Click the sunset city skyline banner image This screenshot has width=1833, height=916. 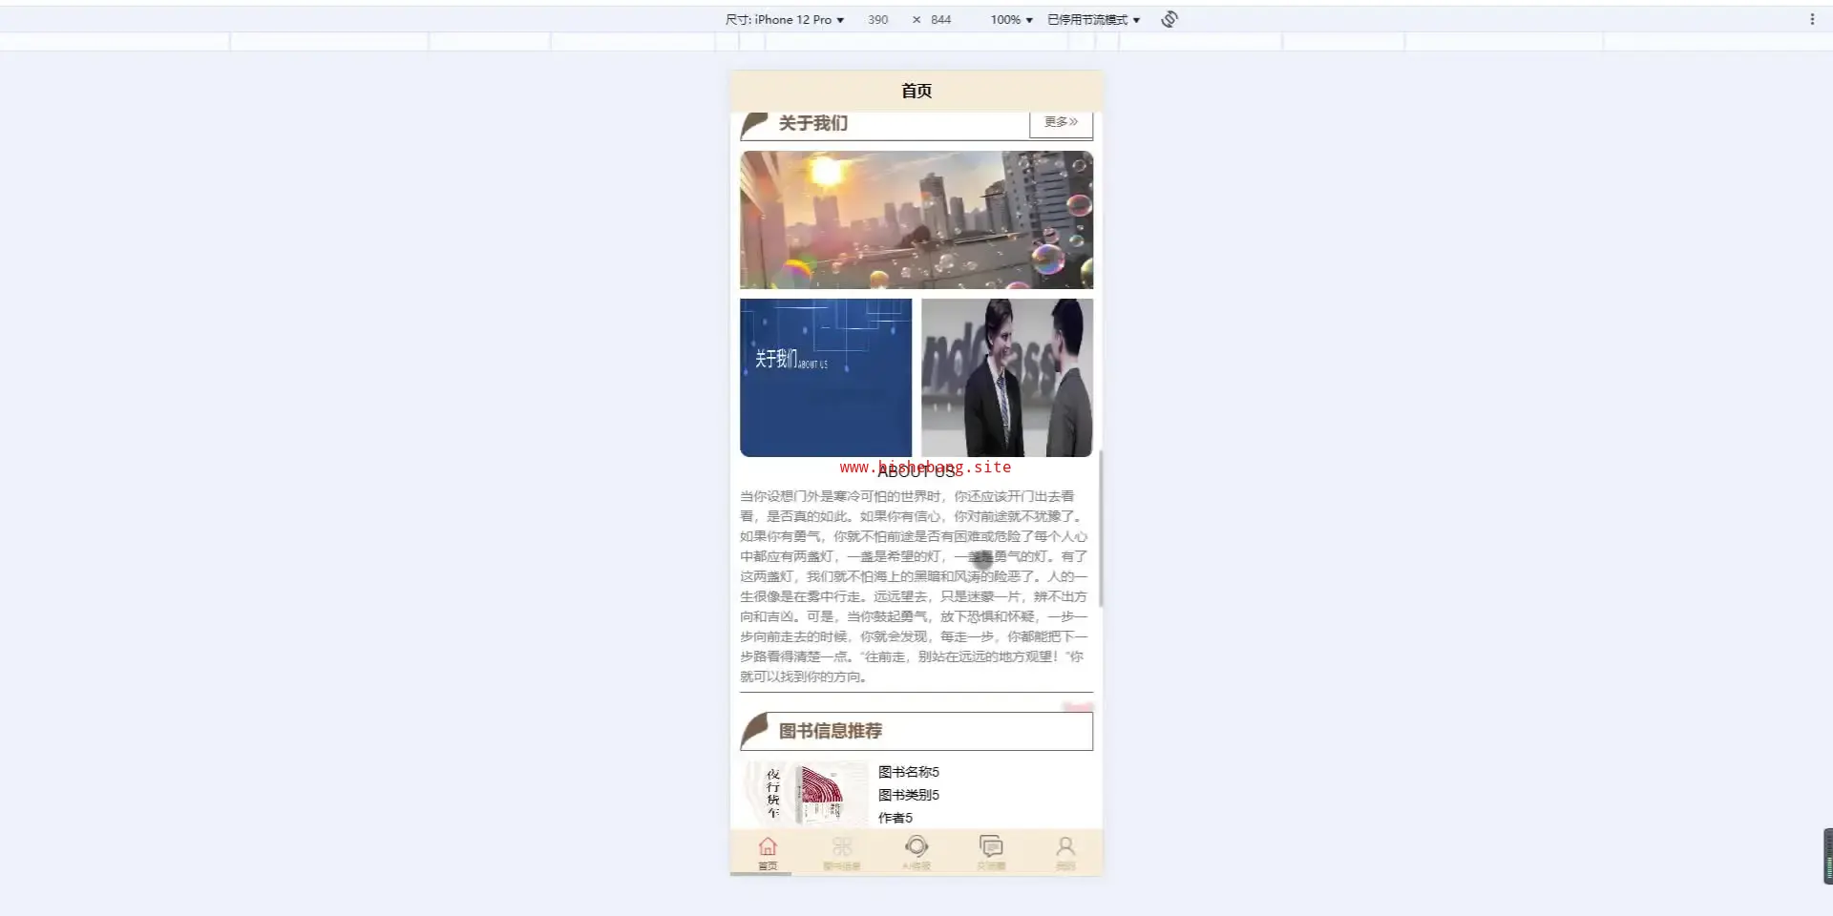916,219
